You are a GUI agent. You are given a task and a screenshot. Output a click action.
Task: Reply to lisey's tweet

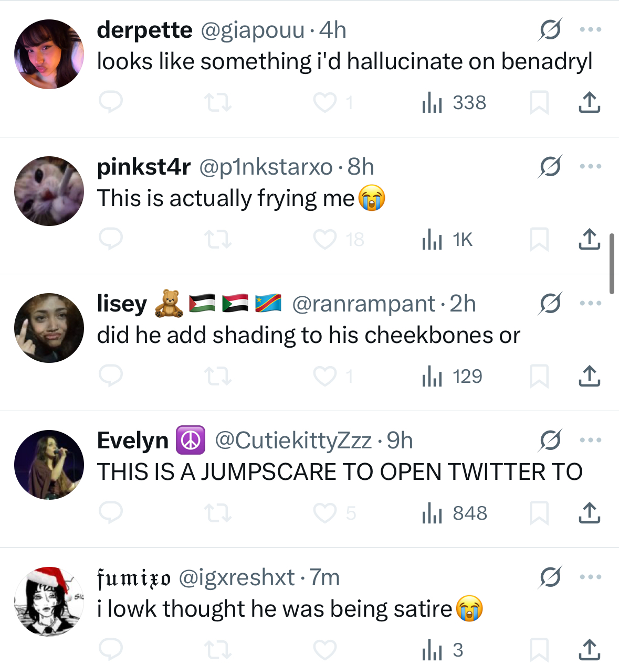(x=111, y=376)
